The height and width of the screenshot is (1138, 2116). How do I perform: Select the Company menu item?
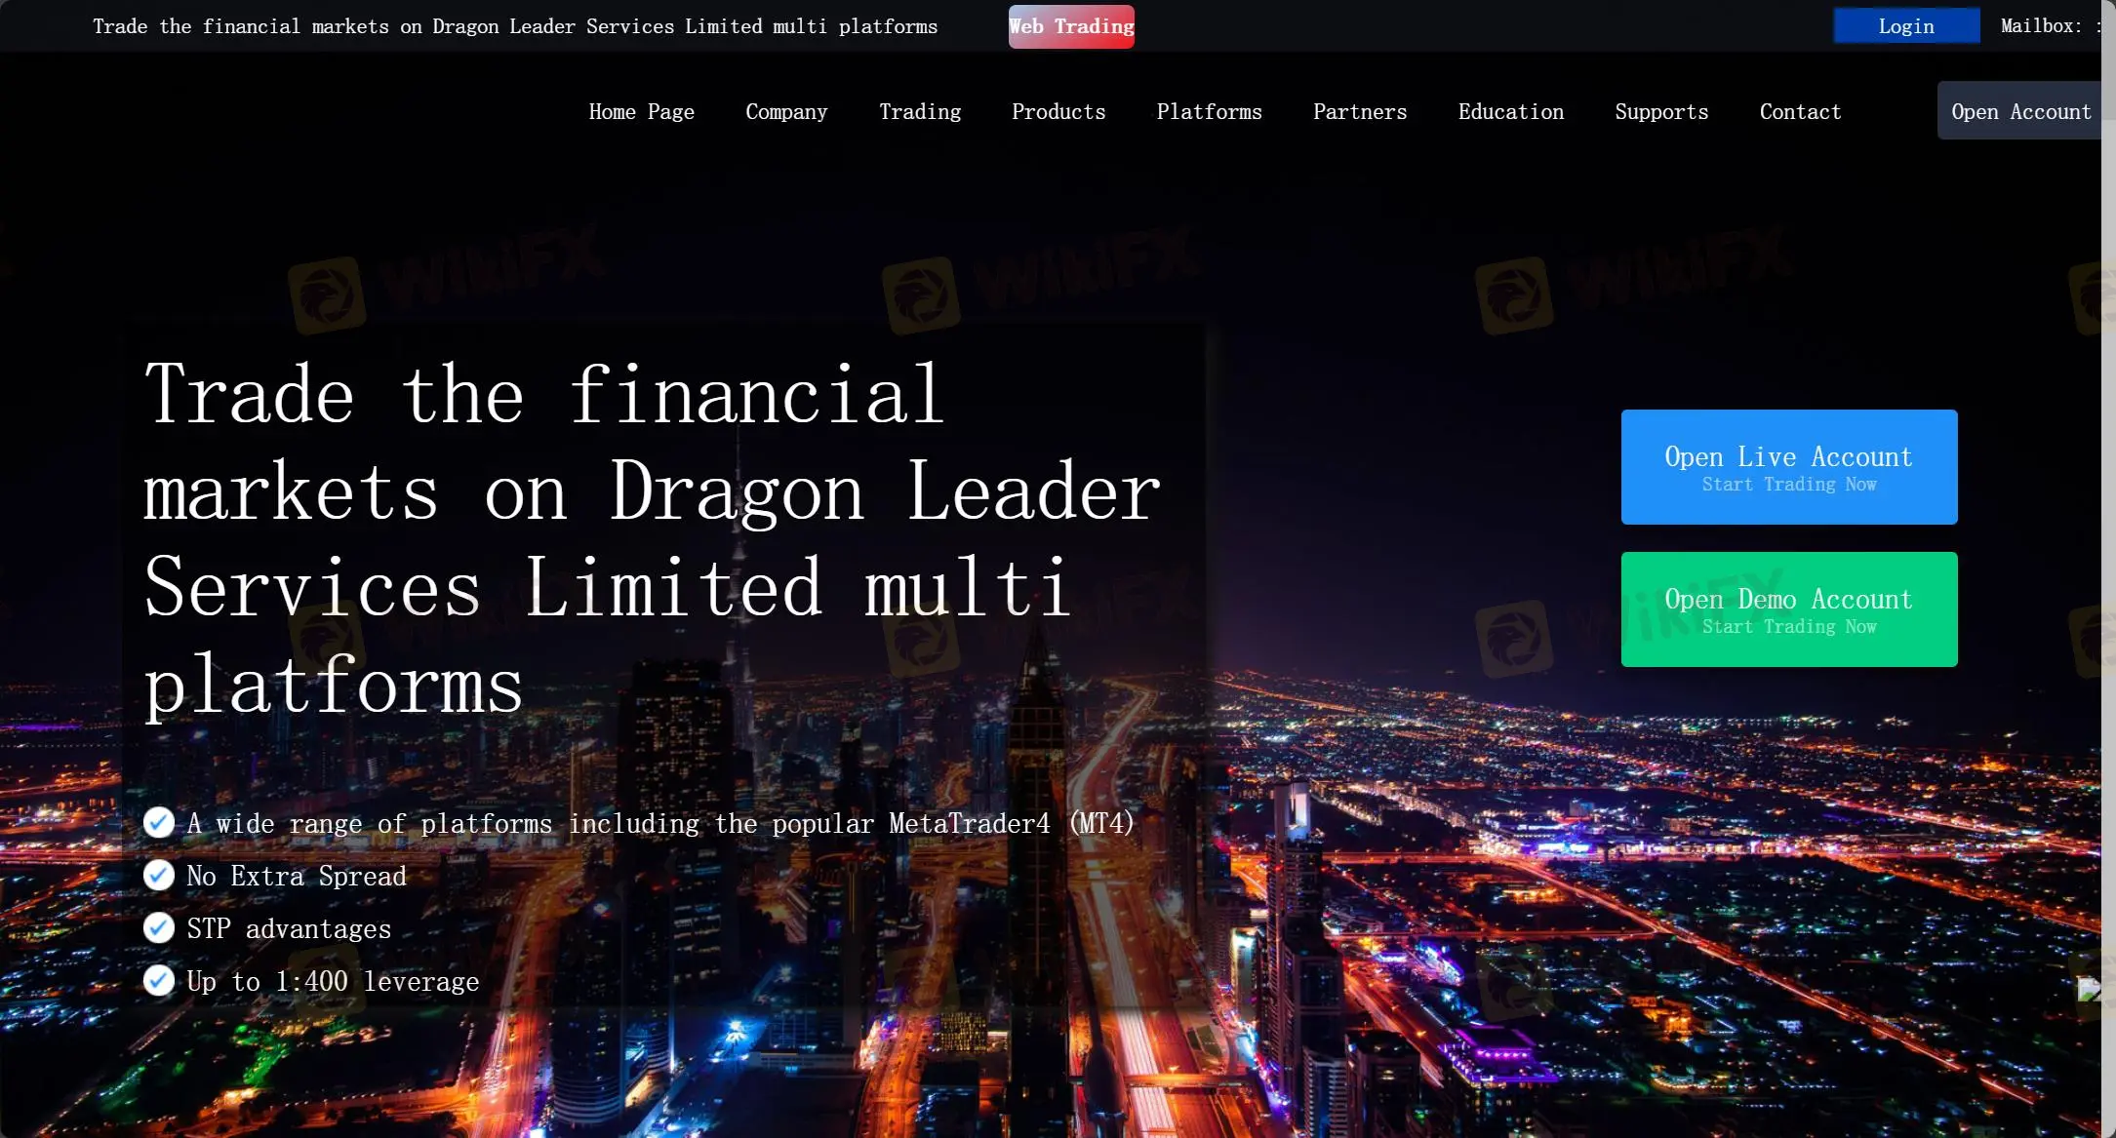(786, 111)
